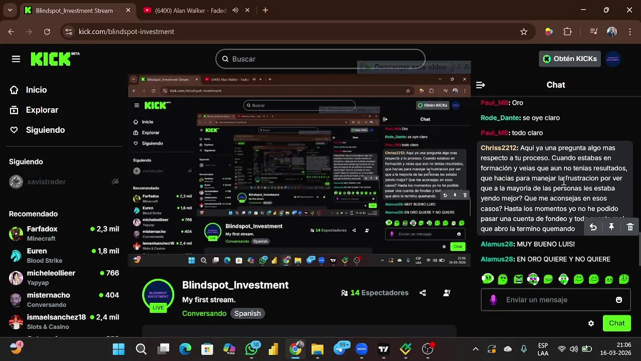Image resolution: width=641 pixels, height=361 pixels.
Task: Click the KICK logo
Action: click(55, 59)
